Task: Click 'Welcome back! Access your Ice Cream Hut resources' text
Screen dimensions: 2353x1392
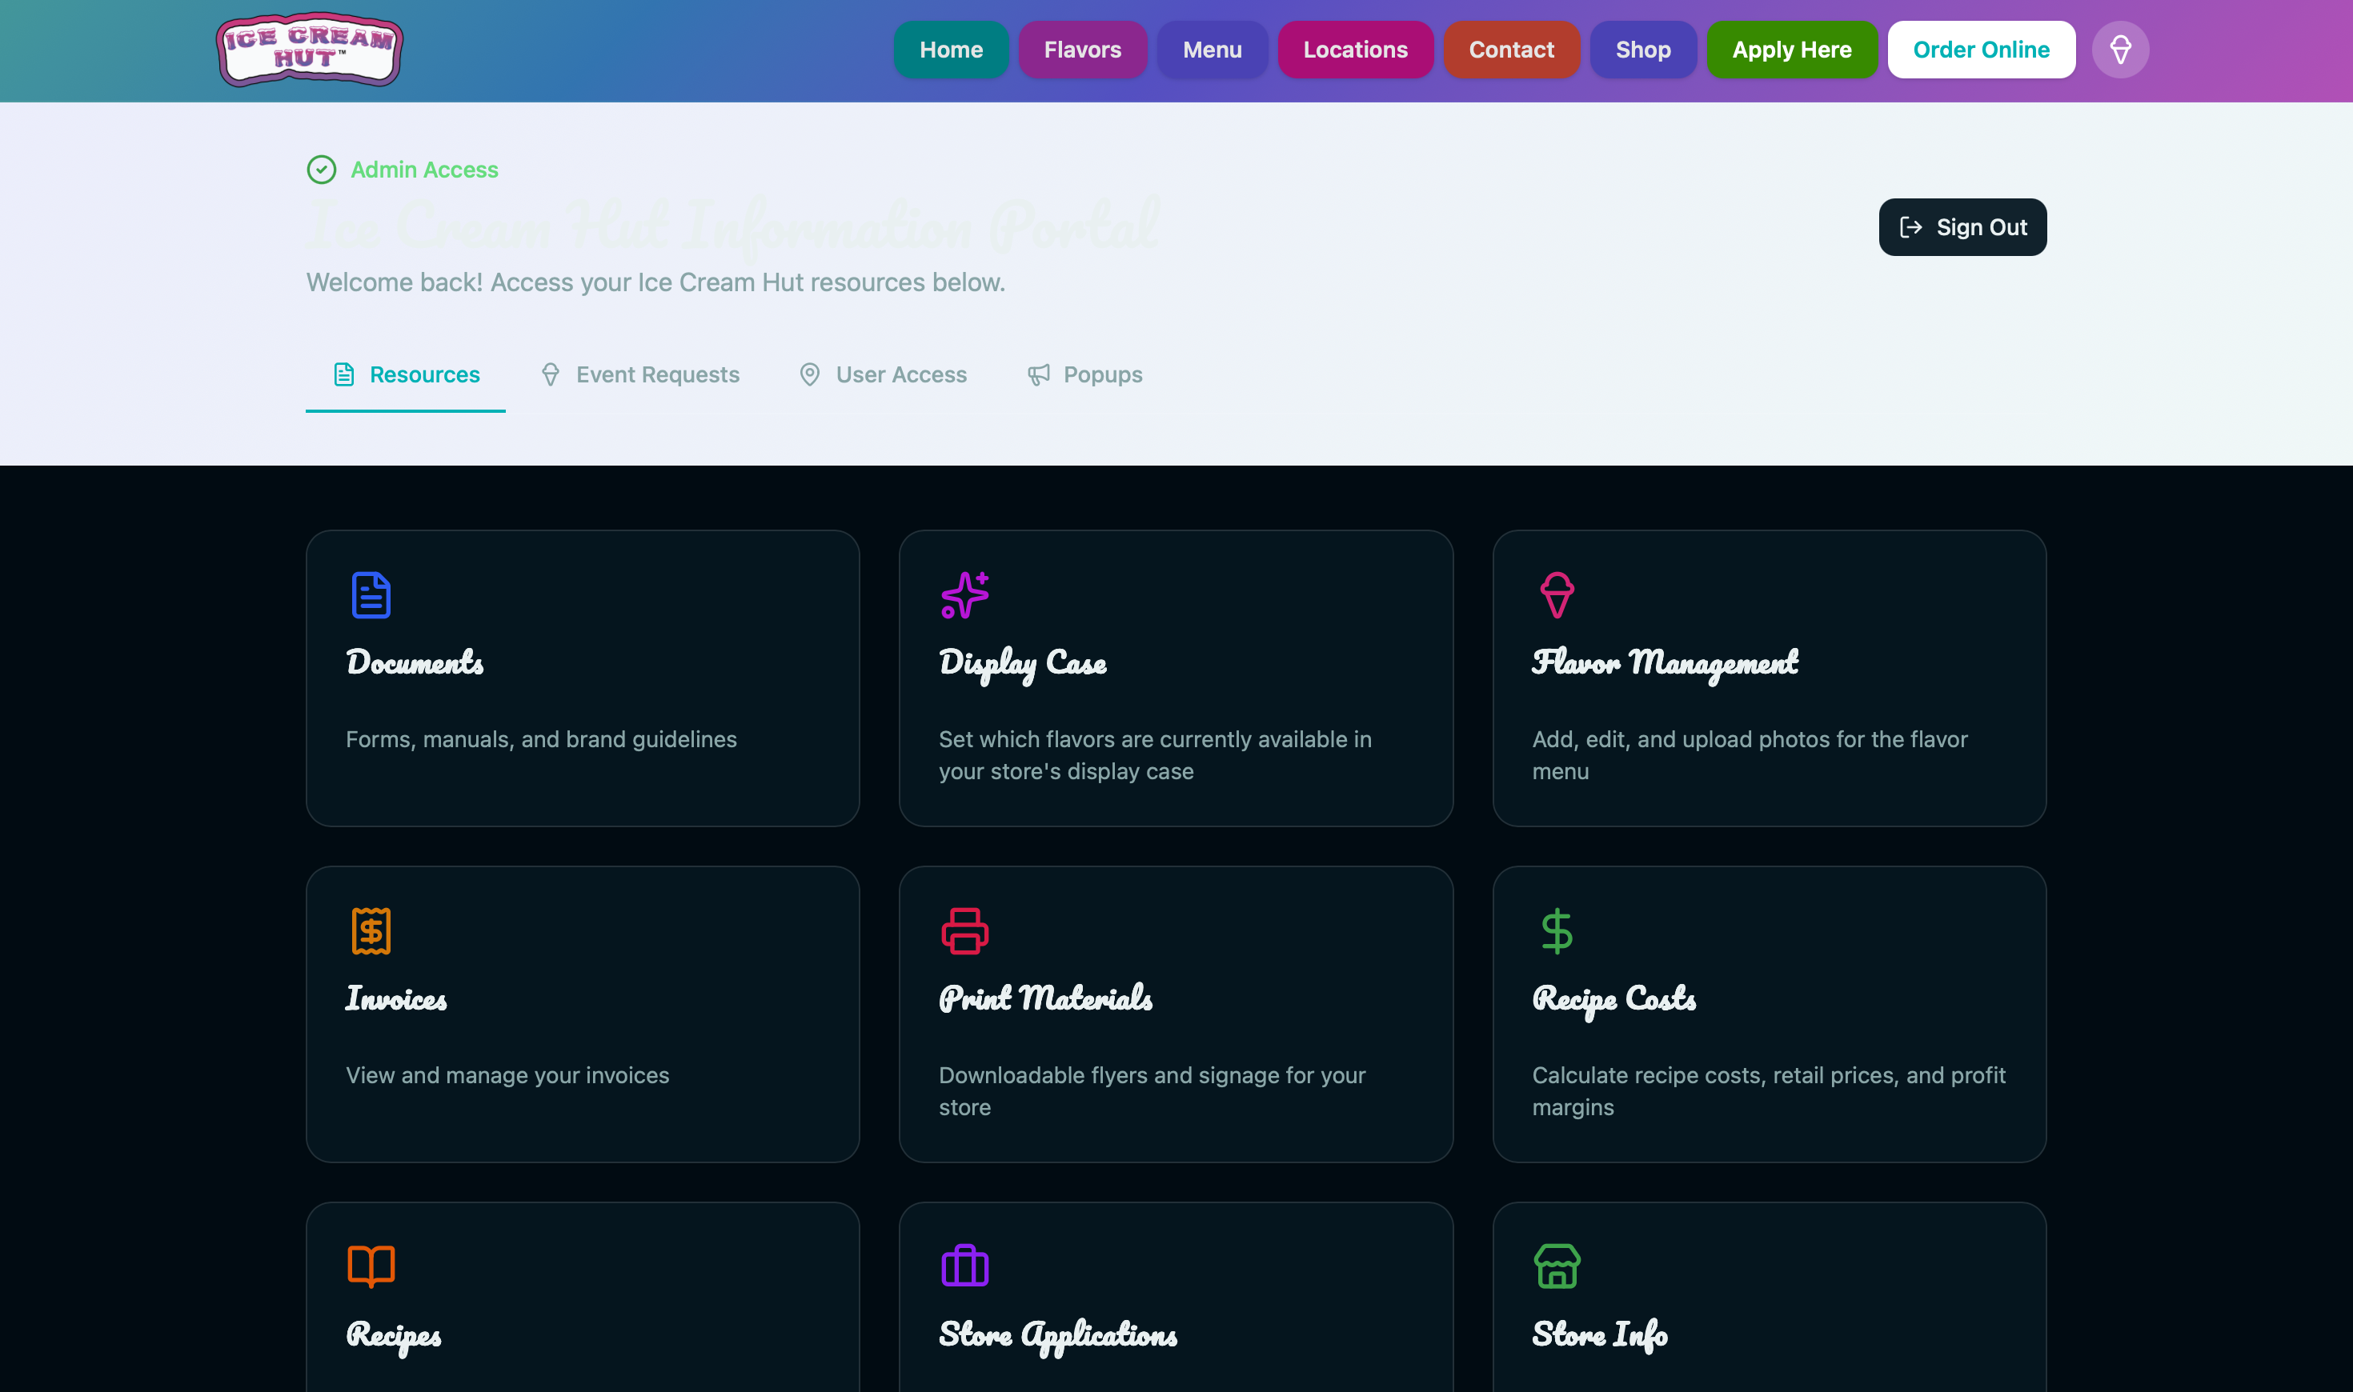Action: point(655,282)
